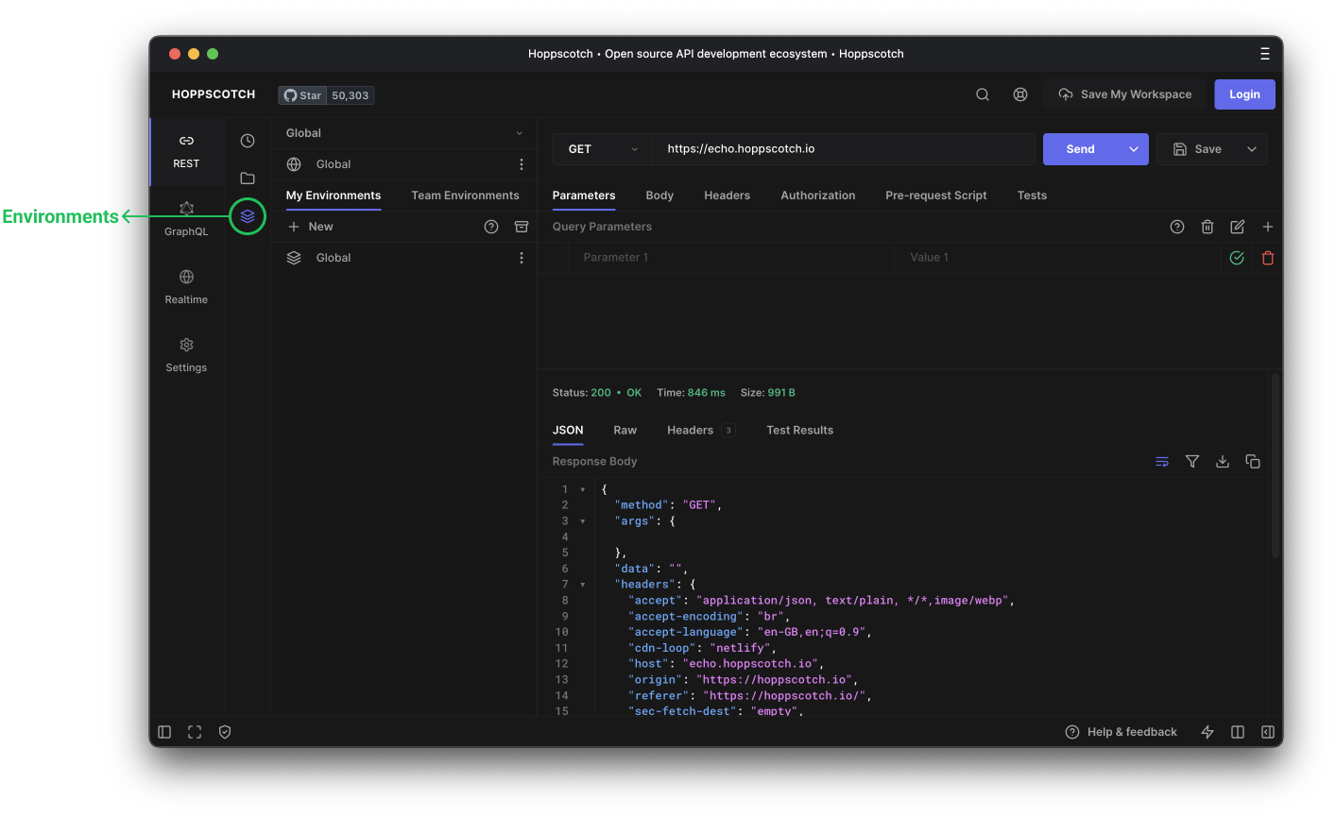Open the window hamburger menu
Viewport: 1336px width, 817px height.
click(1264, 54)
